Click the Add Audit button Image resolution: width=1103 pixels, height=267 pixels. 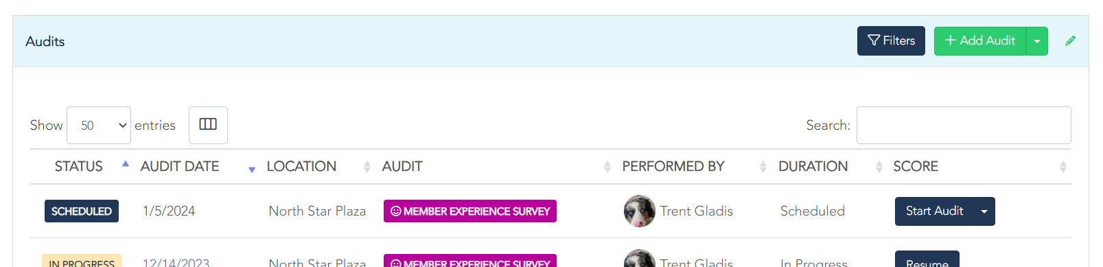click(980, 41)
